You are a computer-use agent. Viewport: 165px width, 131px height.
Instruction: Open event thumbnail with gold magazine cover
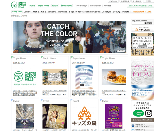click(55, 116)
